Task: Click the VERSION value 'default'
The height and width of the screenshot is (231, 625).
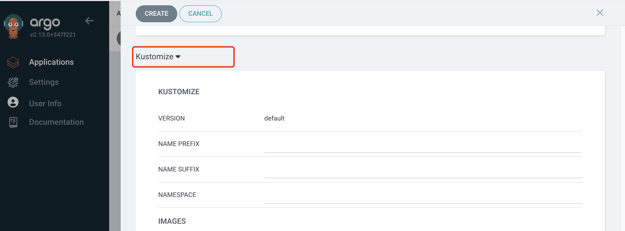Action: point(274,118)
